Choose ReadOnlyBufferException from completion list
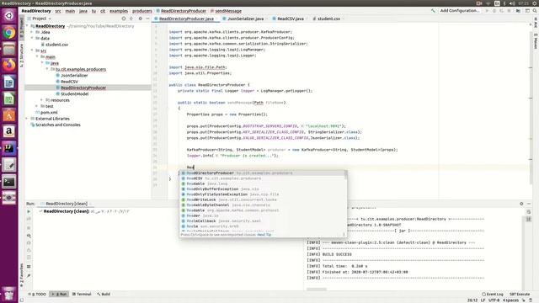539x303 pixels. (x=262, y=189)
